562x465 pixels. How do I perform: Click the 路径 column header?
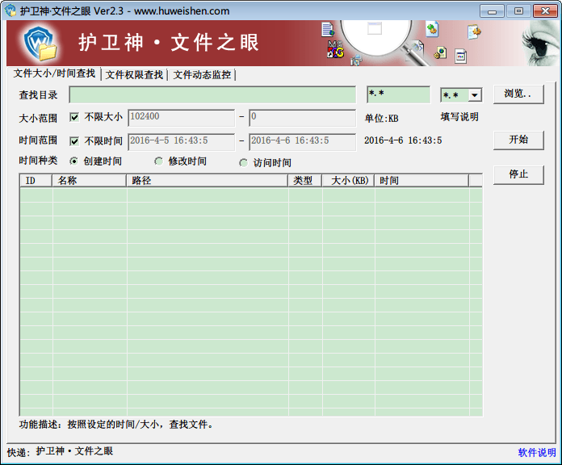point(208,181)
